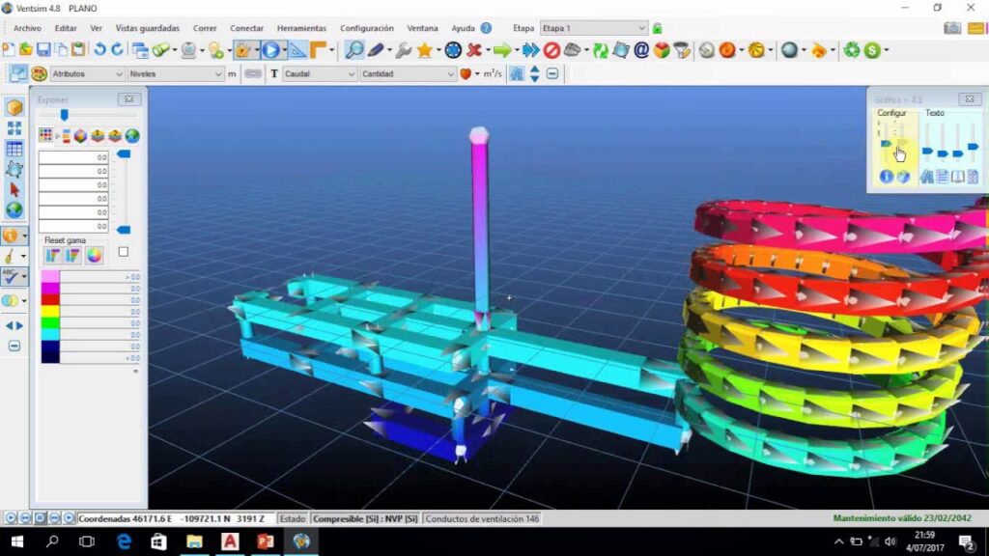Click the orange 3D cube icon in sidebar
The width and height of the screenshot is (989, 556).
tap(14, 107)
